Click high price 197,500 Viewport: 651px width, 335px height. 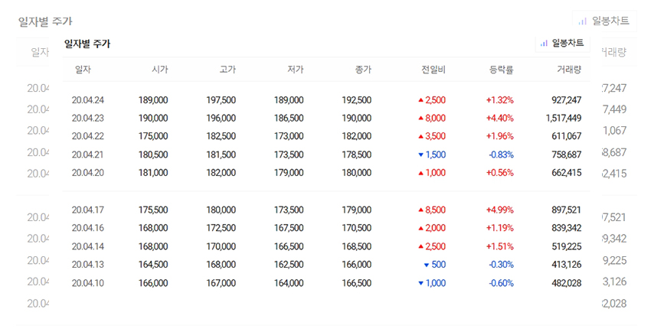point(221,100)
